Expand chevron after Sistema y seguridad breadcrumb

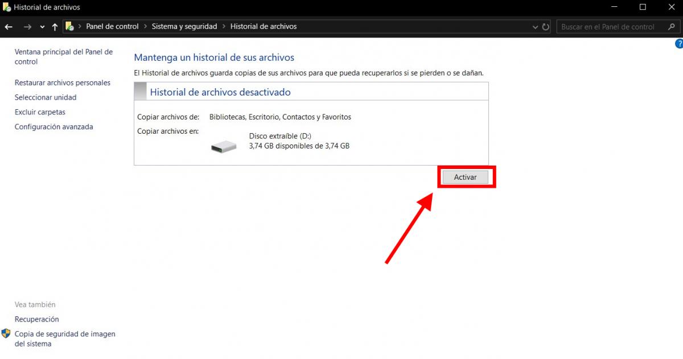[x=224, y=26]
